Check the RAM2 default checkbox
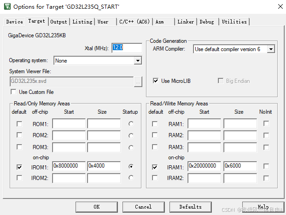The height and width of the screenshot is (215, 286). 155,135
